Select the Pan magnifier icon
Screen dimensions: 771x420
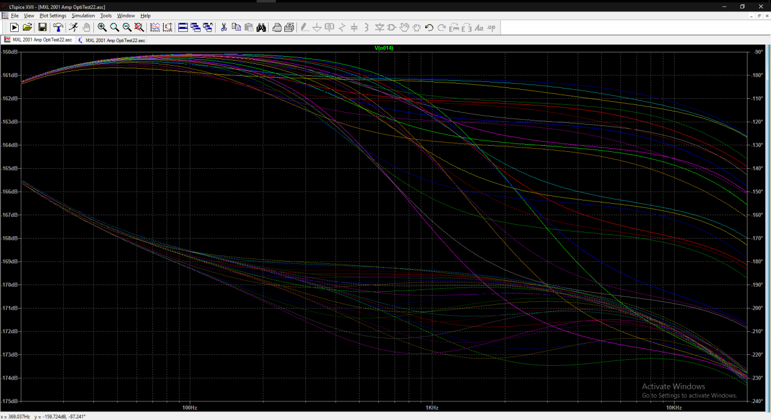click(114, 27)
